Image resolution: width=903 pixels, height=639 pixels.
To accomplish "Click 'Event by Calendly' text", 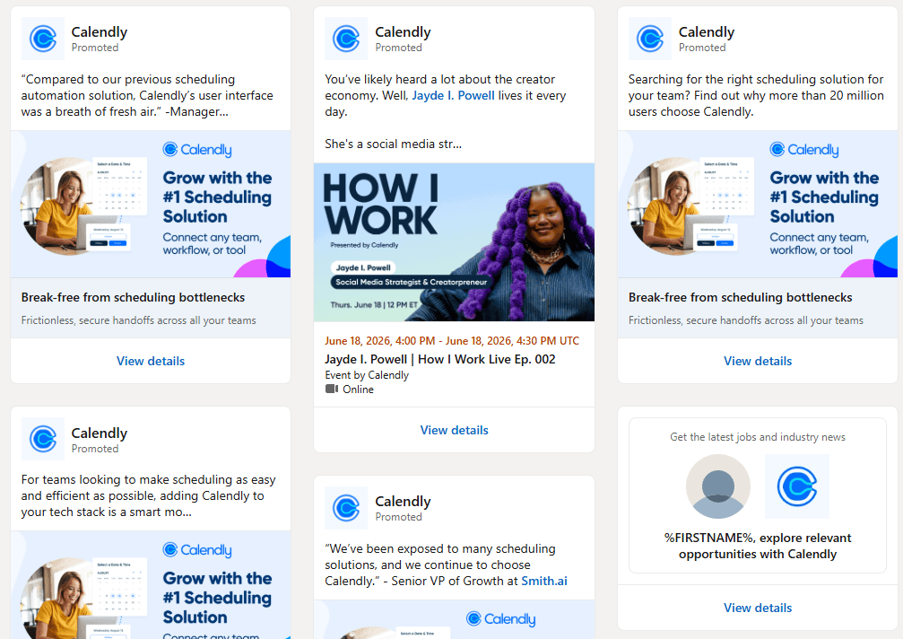I will (367, 375).
